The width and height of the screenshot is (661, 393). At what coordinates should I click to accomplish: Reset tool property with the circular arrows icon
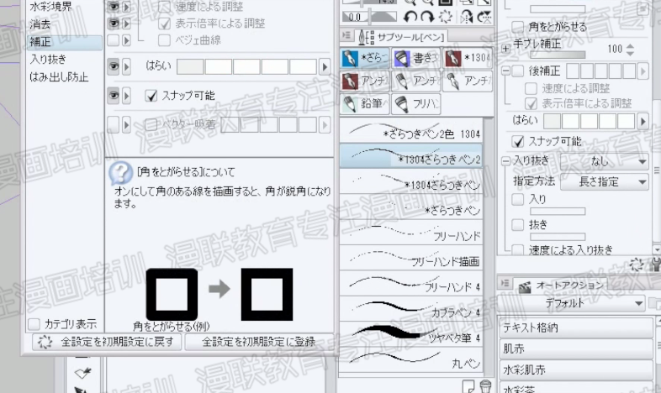tap(636, 265)
